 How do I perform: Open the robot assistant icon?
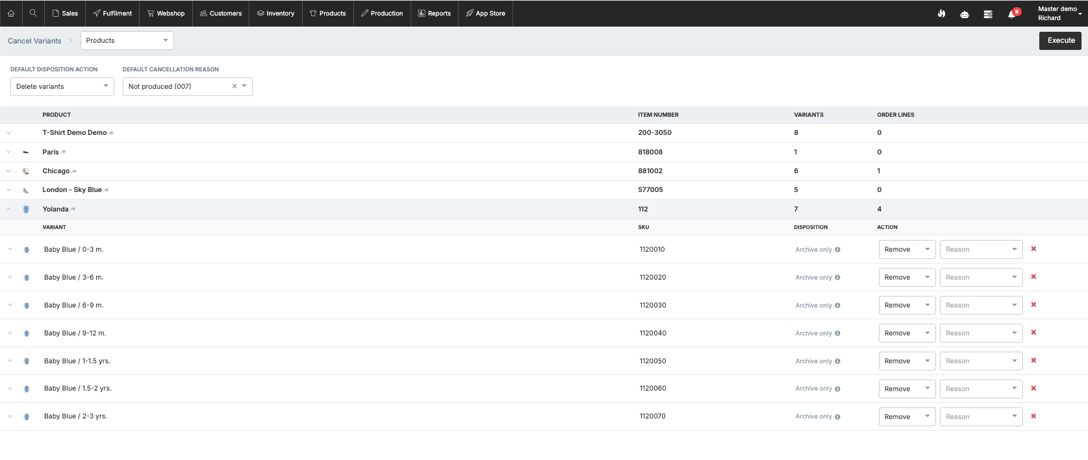[965, 14]
